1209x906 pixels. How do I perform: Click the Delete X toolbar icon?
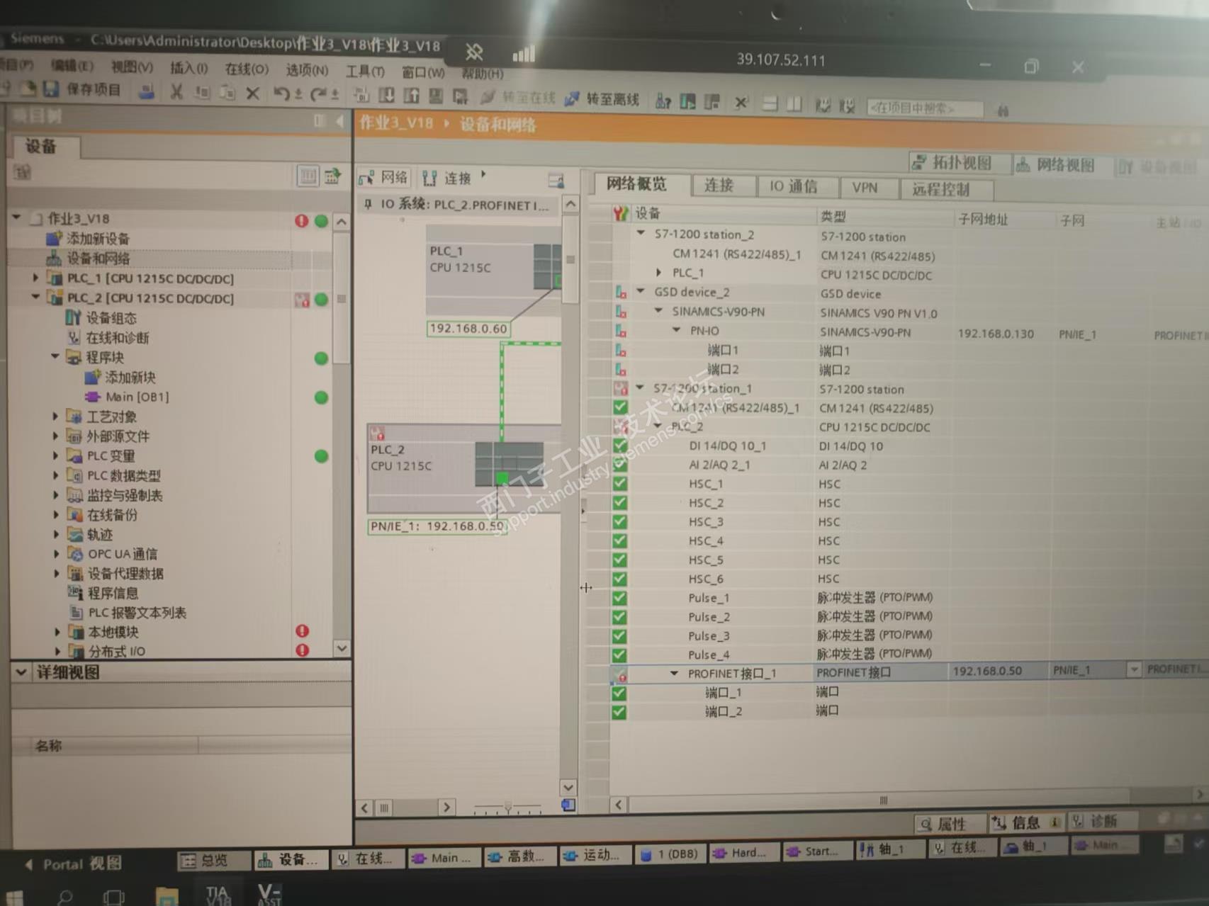coord(252,93)
